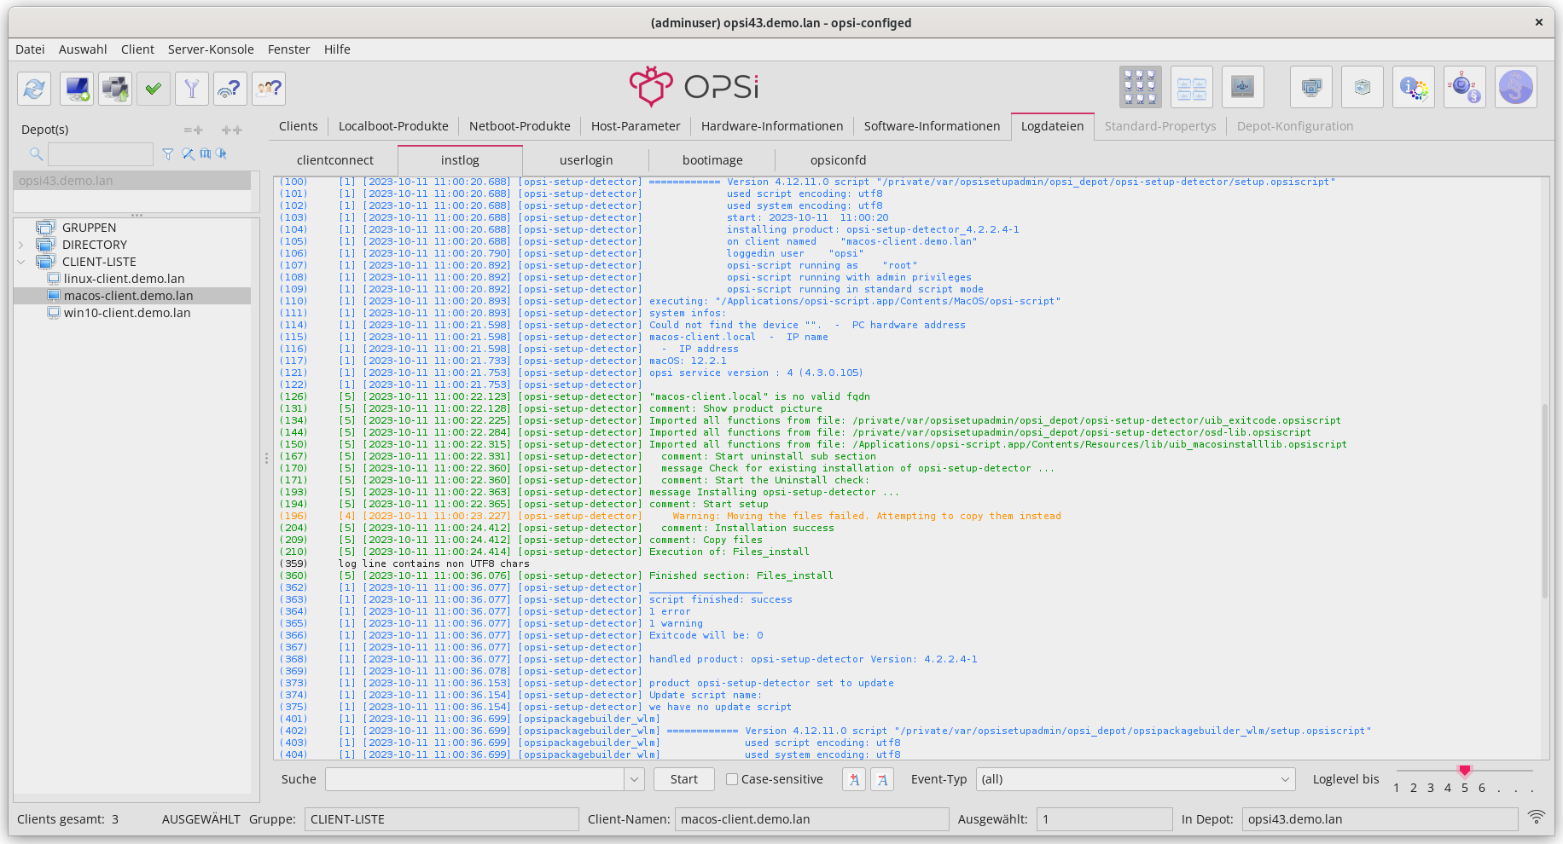Open the Event-Typ (all) dropdown
Image resolution: width=1563 pixels, height=844 pixels.
point(1135,779)
